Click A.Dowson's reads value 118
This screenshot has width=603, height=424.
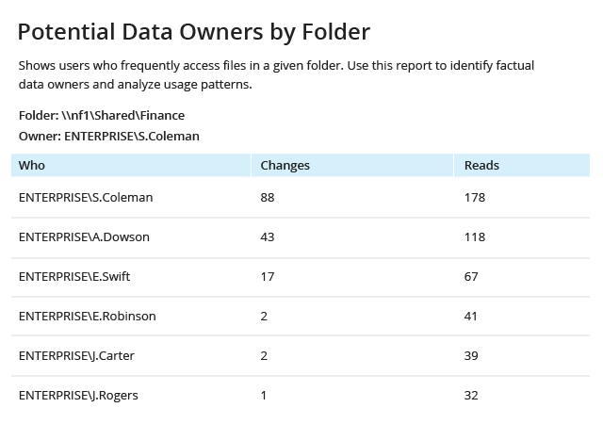coord(475,237)
